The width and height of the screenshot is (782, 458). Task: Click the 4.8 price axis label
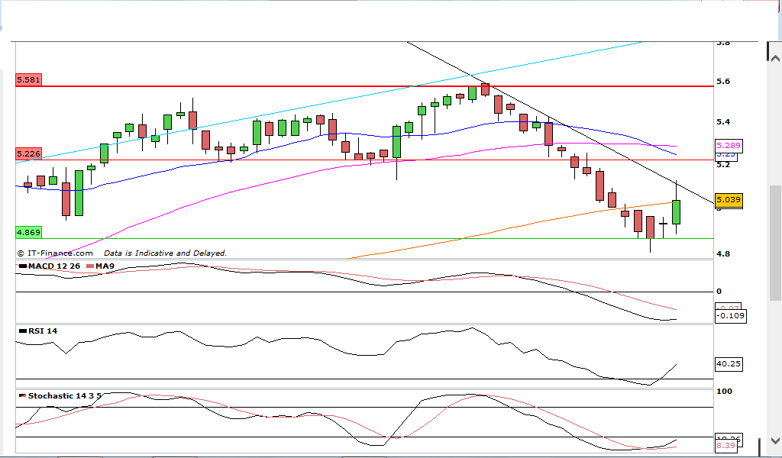point(723,253)
